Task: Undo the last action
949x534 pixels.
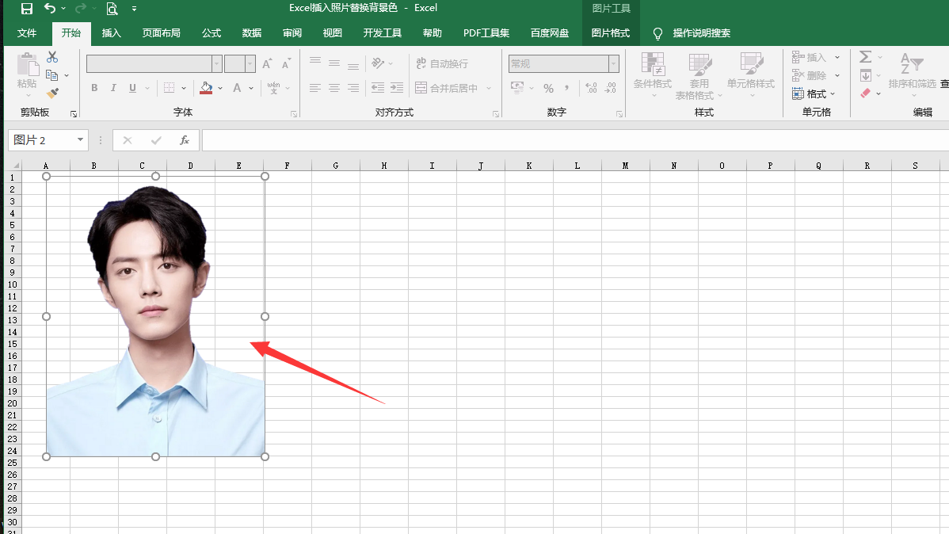Action: click(50, 9)
